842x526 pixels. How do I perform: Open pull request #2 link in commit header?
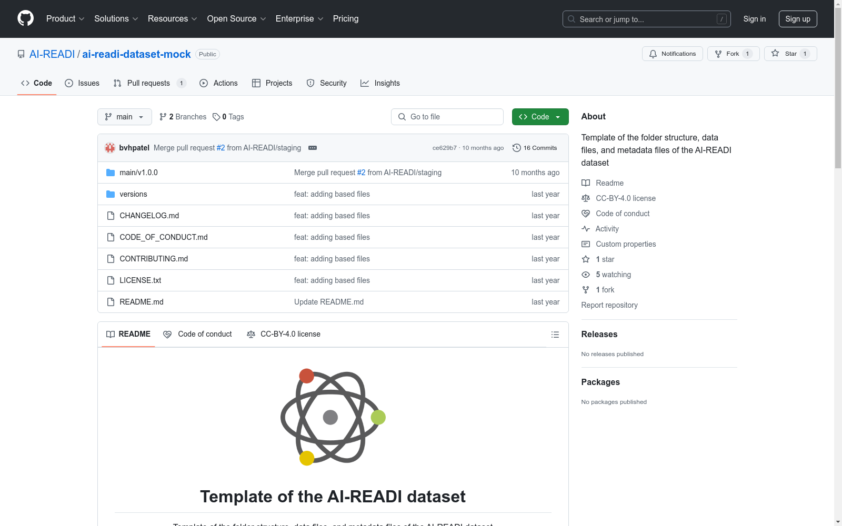(x=221, y=148)
